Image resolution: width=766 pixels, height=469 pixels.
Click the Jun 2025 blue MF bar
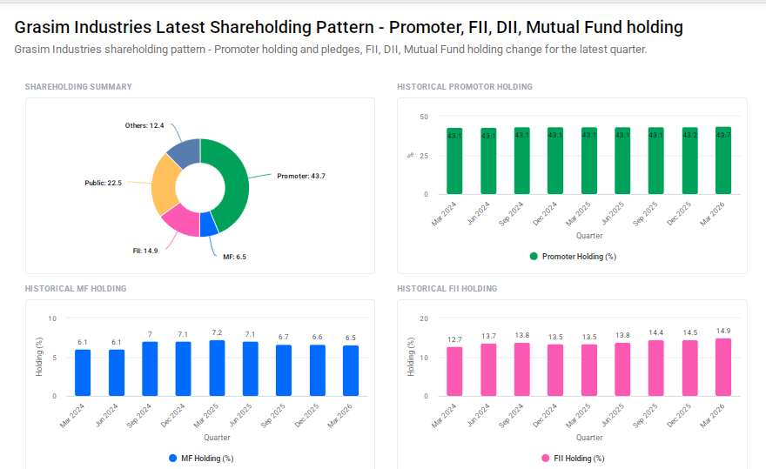[x=250, y=369]
